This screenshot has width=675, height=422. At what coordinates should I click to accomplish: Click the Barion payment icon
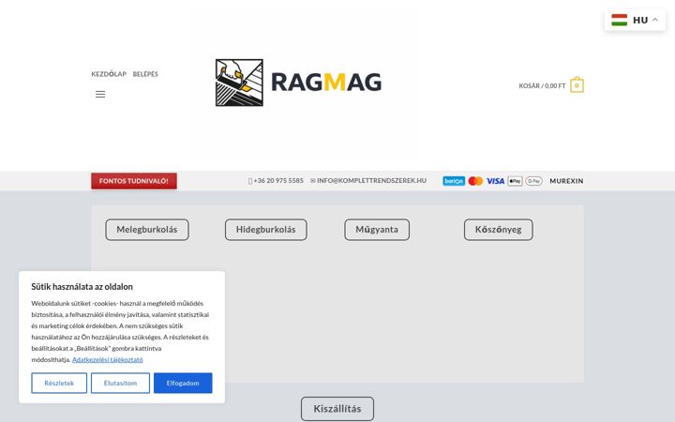click(x=454, y=181)
